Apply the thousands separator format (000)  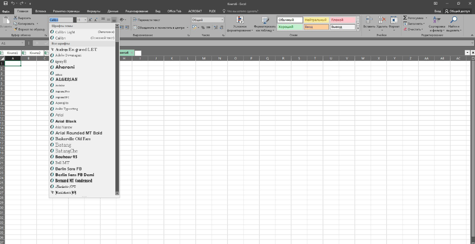click(x=208, y=27)
